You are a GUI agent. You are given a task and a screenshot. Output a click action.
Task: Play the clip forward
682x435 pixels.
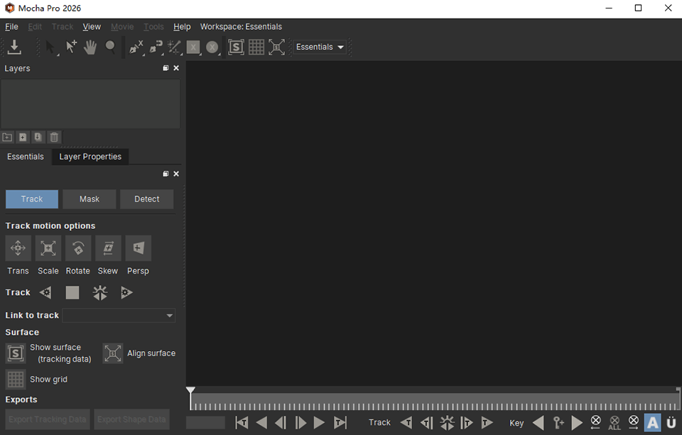(319, 422)
